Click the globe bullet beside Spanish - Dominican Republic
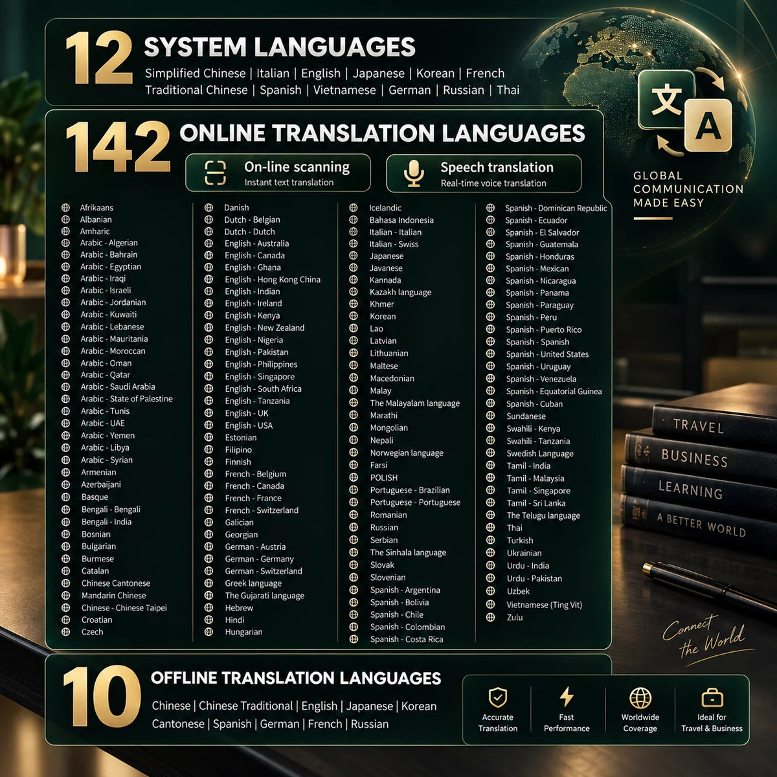This screenshot has width=777, height=777. click(490, 208)
